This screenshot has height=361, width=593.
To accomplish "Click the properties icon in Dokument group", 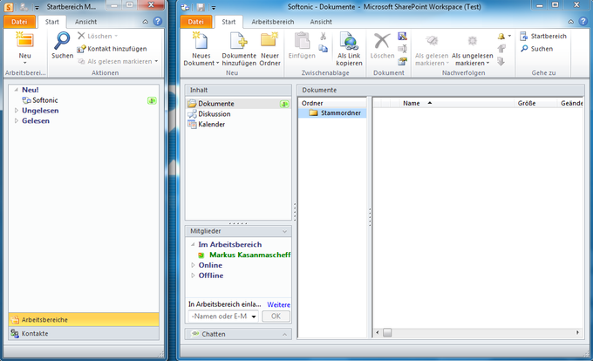I will click(x=402, y=61).
